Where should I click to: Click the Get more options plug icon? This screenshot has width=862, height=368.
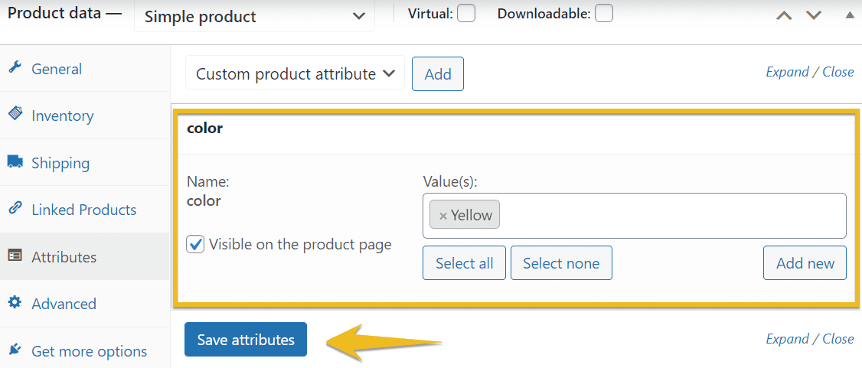click(x=15, y=350)
